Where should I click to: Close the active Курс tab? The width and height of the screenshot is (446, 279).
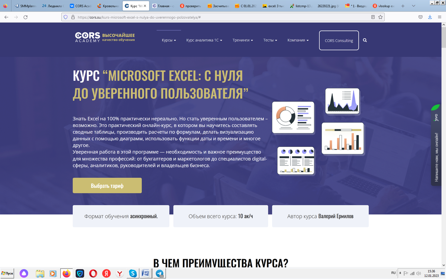click(x=146, y=6)
